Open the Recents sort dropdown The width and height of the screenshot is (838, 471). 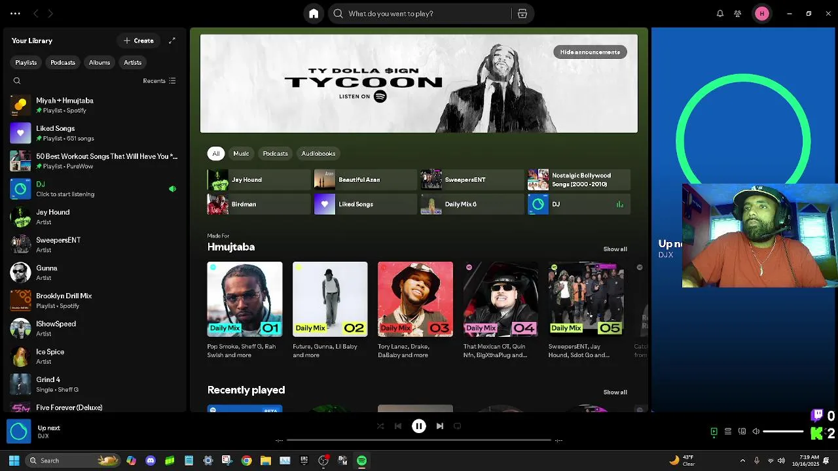159,81
